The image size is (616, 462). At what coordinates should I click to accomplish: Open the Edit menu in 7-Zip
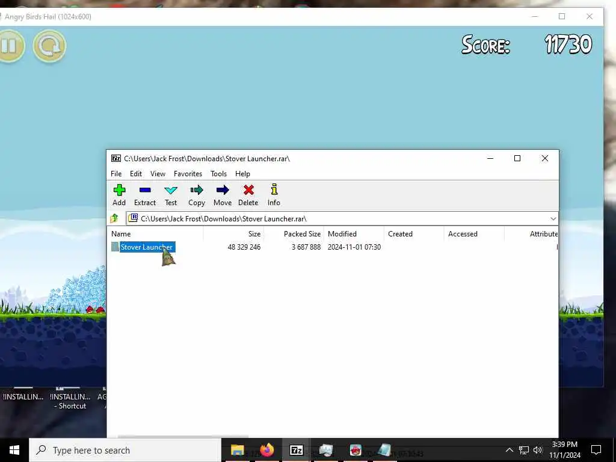pyautogui.click(x=136, y=174)
